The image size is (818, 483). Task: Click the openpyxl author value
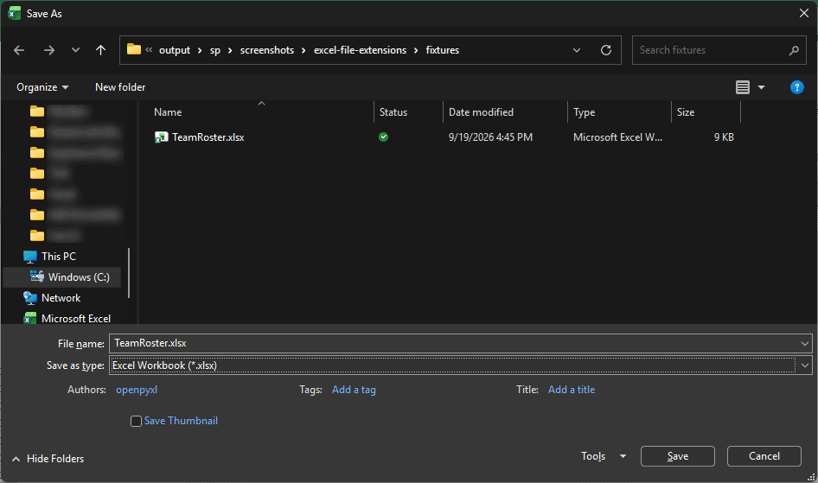136,390
